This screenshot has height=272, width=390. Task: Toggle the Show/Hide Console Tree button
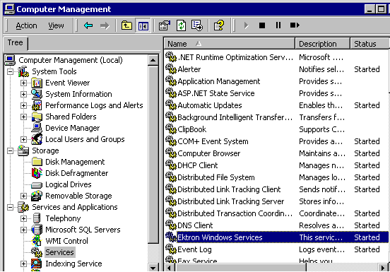coord(143,25)
